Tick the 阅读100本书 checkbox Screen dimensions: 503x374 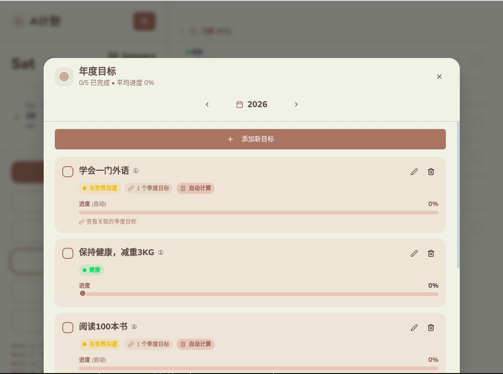click(x=68, y=328)
